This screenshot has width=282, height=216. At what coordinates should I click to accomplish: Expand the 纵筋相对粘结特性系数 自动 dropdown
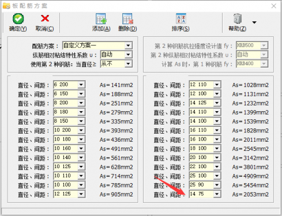coord(128,55)
